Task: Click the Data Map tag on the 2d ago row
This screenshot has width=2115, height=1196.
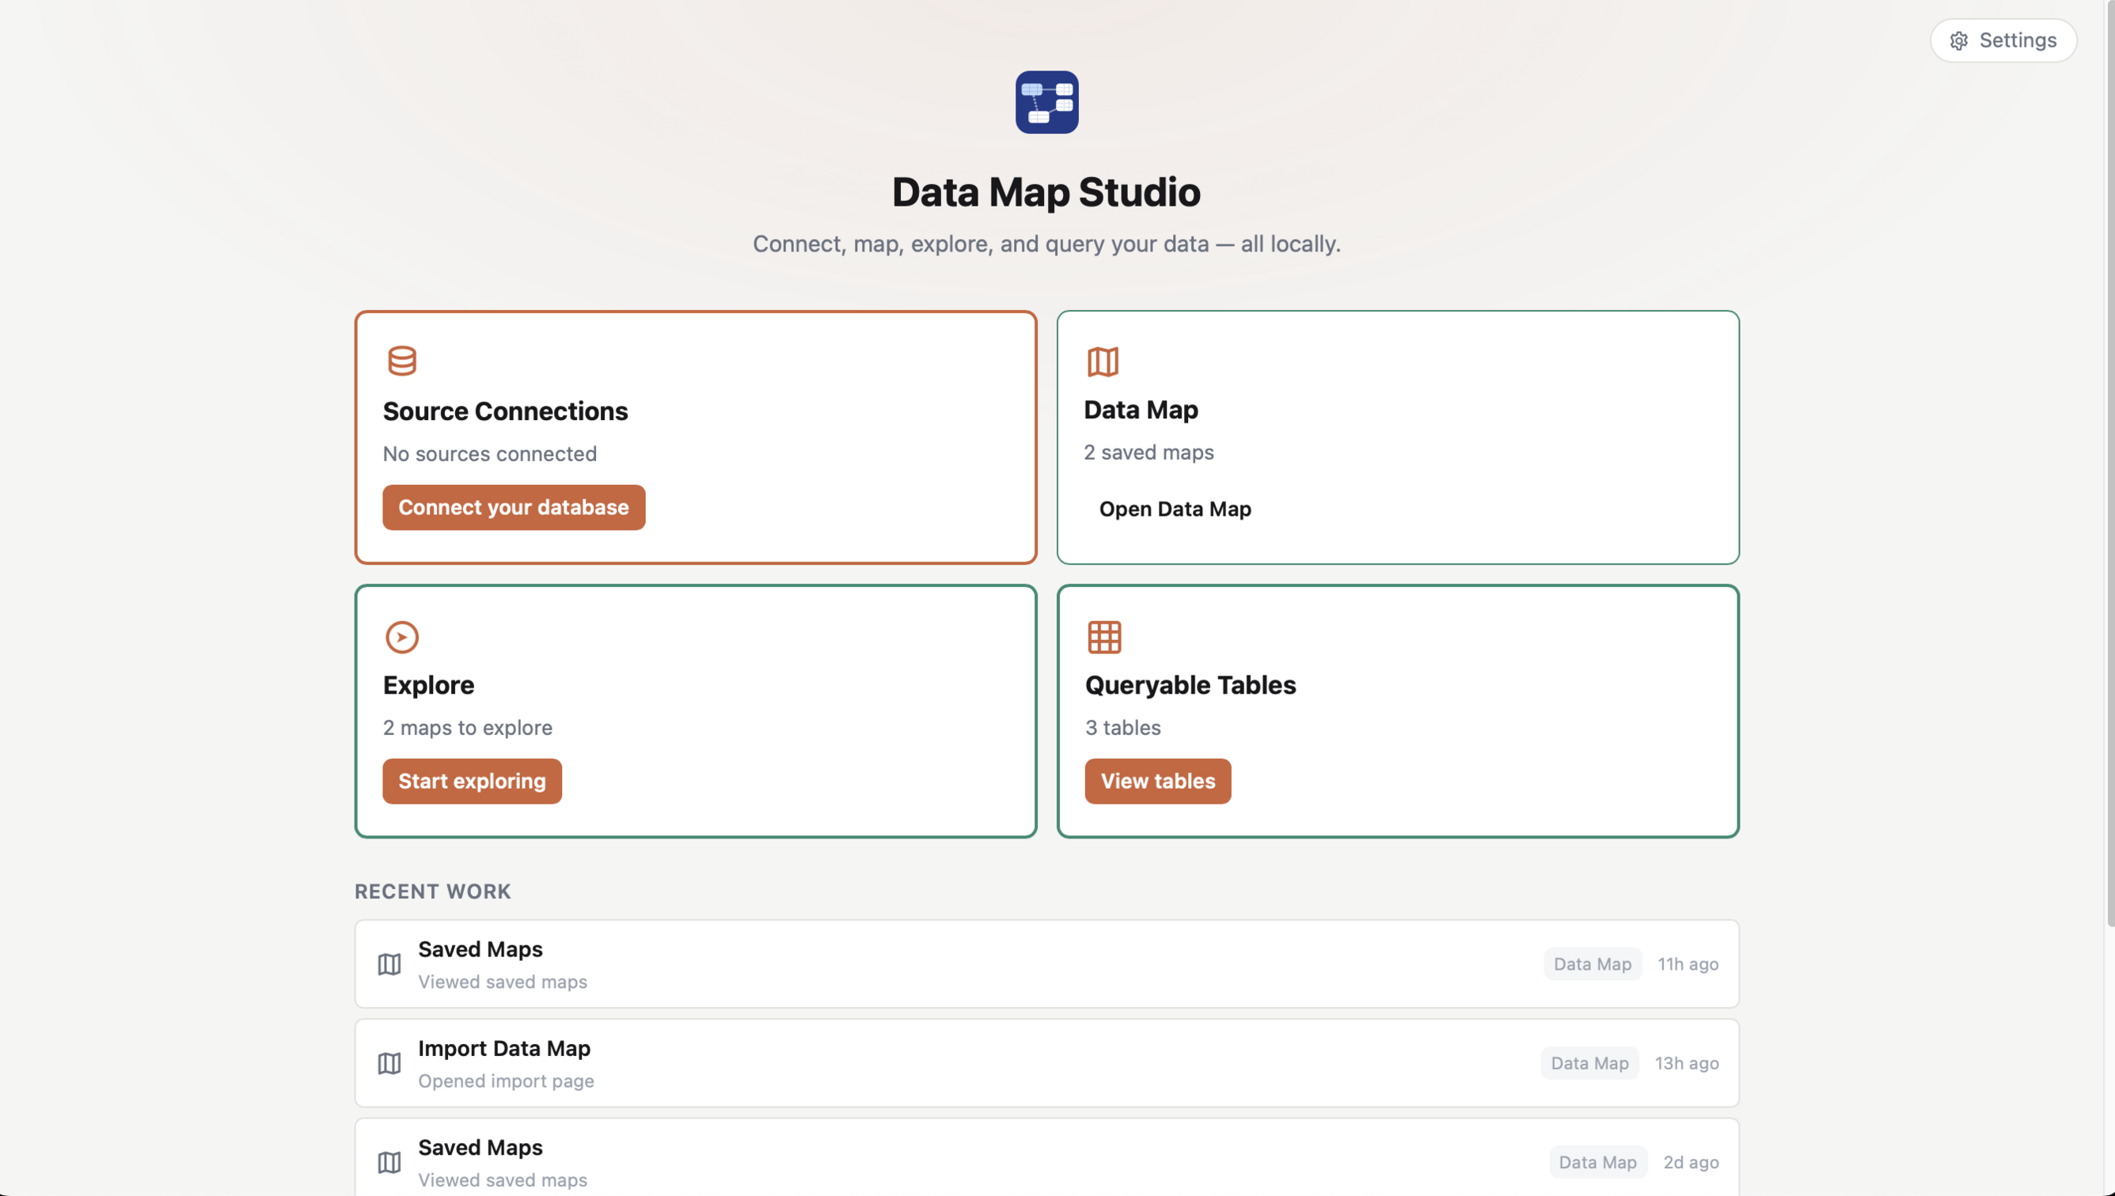Action: click(x=1597, y=1161)
